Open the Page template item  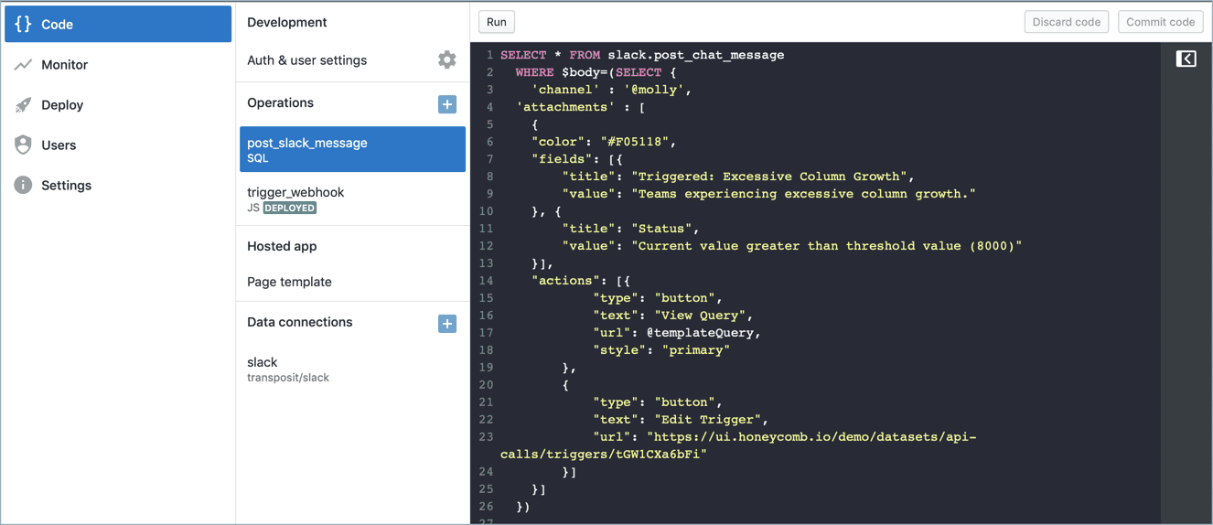point(289,282)
